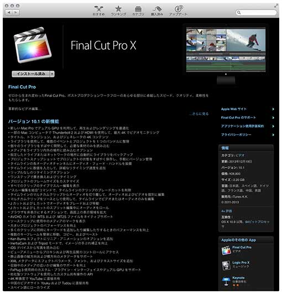Open the カテゴリ (Categories) toolbar tab
Viewport: 282px width, 294px height.
click(138, 11)
